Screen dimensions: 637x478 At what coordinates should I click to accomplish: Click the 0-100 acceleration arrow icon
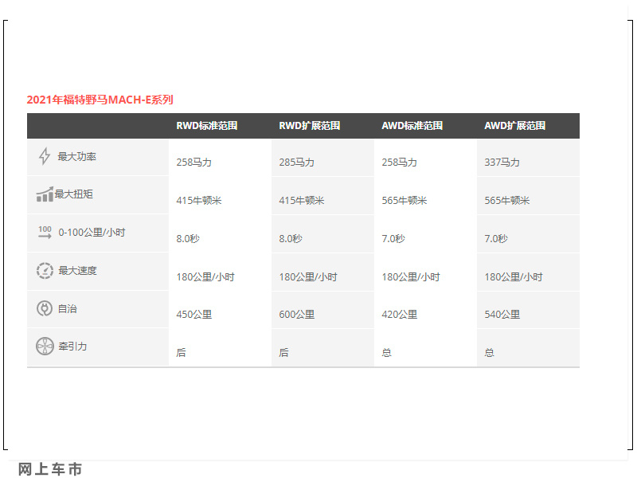coord(45,232)
